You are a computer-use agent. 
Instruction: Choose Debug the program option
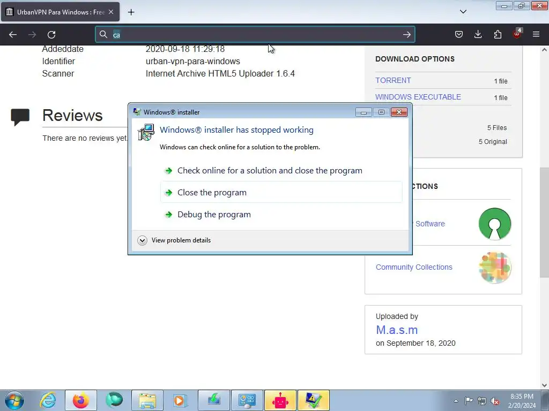point(281,214)
